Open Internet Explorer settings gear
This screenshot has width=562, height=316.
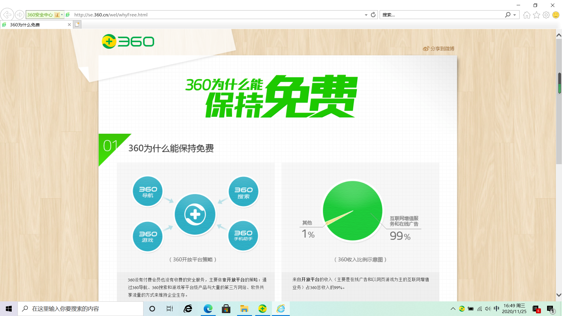pyautogui.click(x=546, y=15)
